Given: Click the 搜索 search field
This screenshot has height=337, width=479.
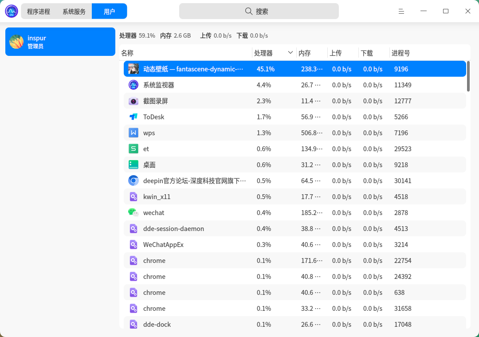Looking at the screenshot, I should click(259, 11).
